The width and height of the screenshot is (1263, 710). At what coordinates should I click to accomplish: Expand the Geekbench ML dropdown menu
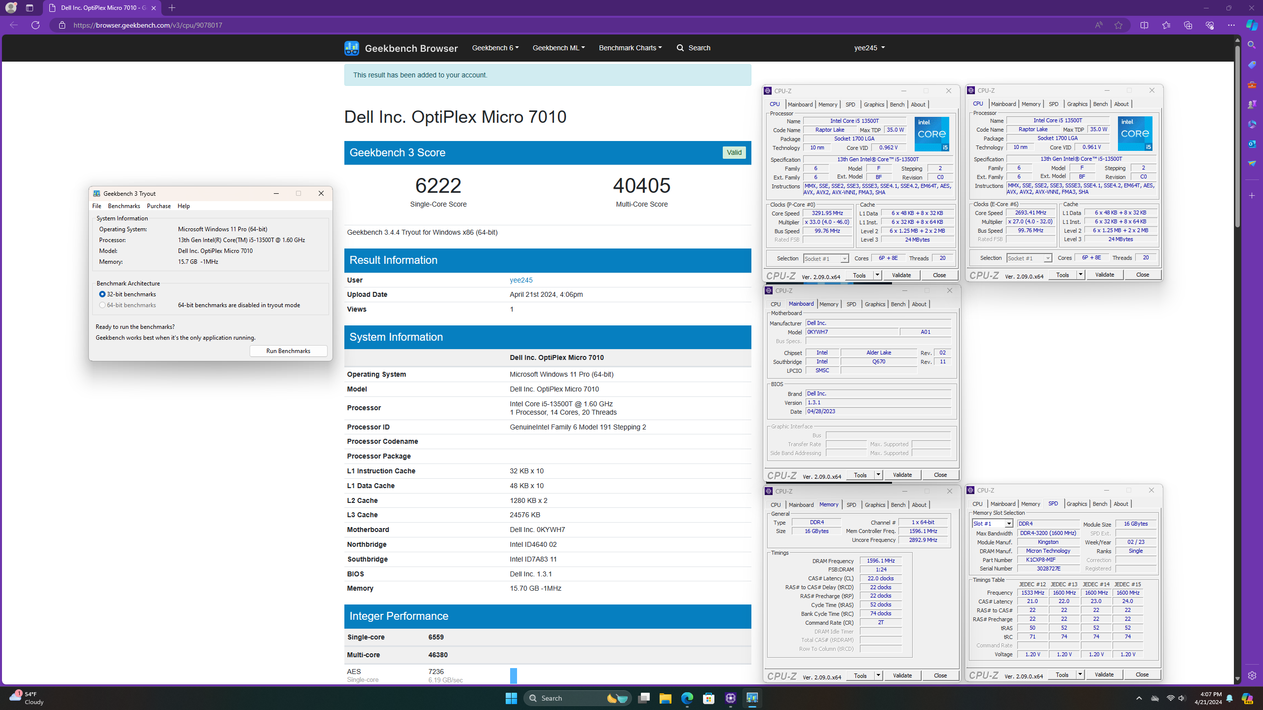(558, 48)
